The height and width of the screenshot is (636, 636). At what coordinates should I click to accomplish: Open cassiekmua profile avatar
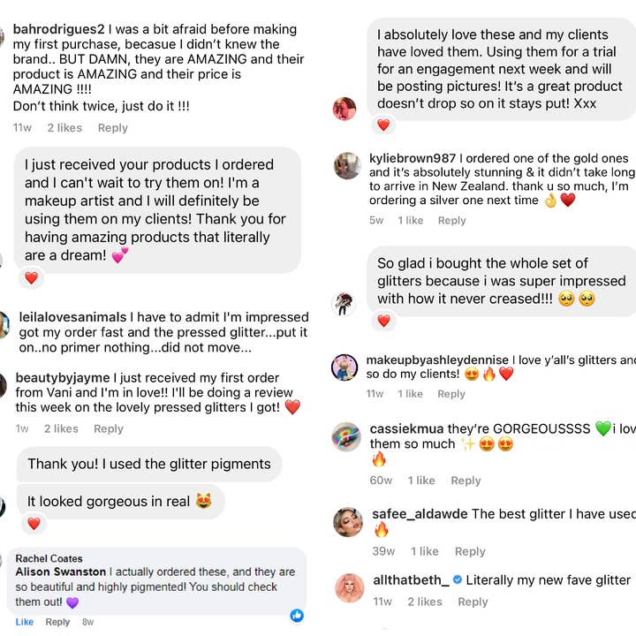tap(346, 437)
